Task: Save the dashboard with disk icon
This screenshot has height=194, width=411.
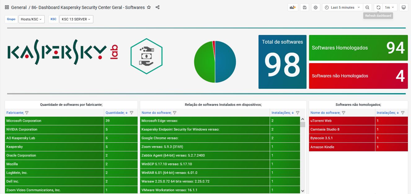Action: [305, 7]
